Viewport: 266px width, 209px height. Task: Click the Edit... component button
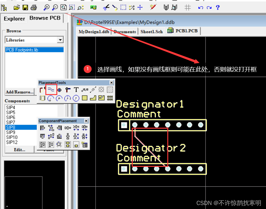[x=20, y=150]
